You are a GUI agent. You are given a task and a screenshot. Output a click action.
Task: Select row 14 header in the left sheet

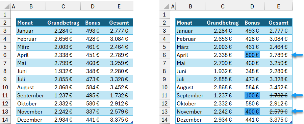tap(5, 120)
